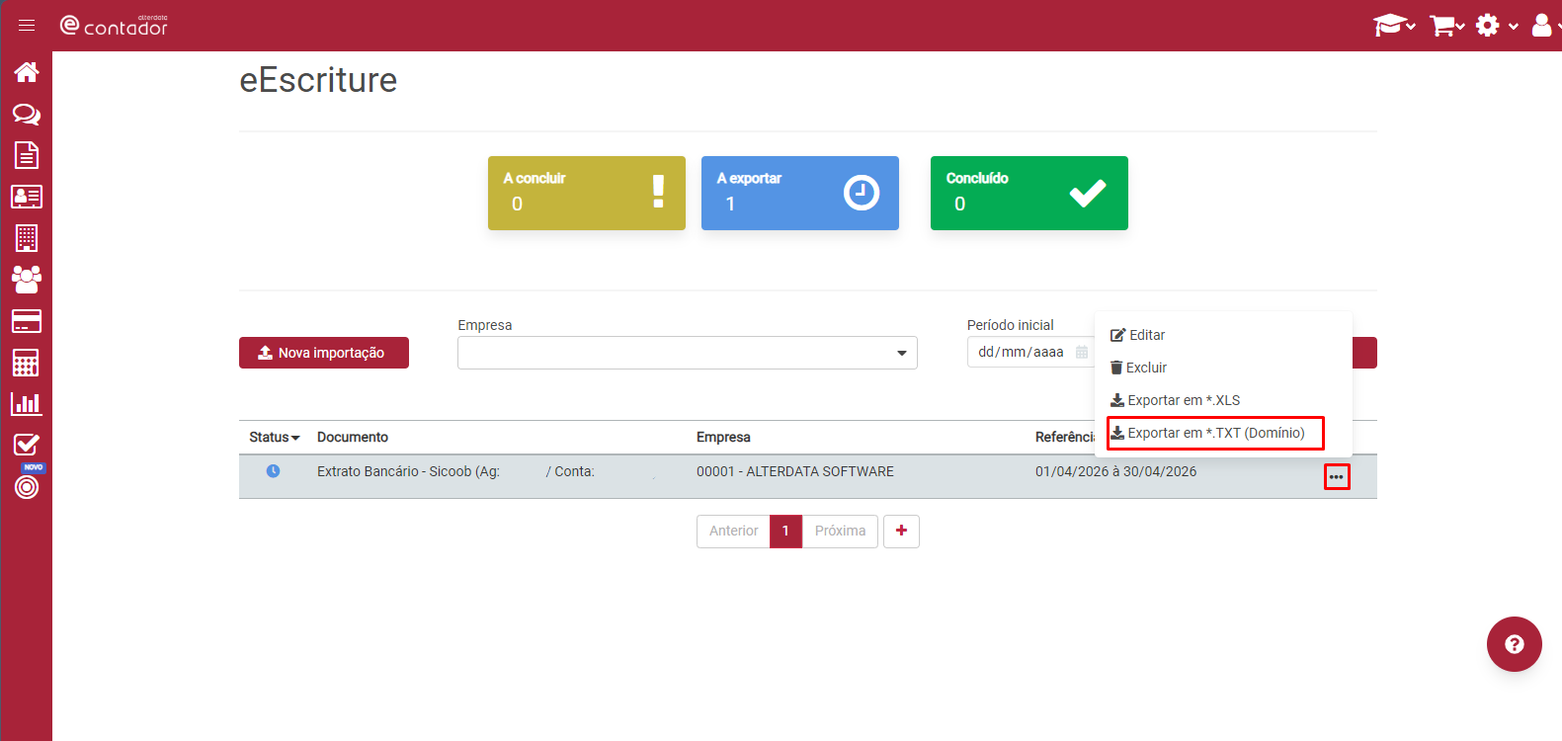The width and height of the screenshot is (1562, 741).
Task: Click the Nova importação button
Action: click(x=324, y=353)
